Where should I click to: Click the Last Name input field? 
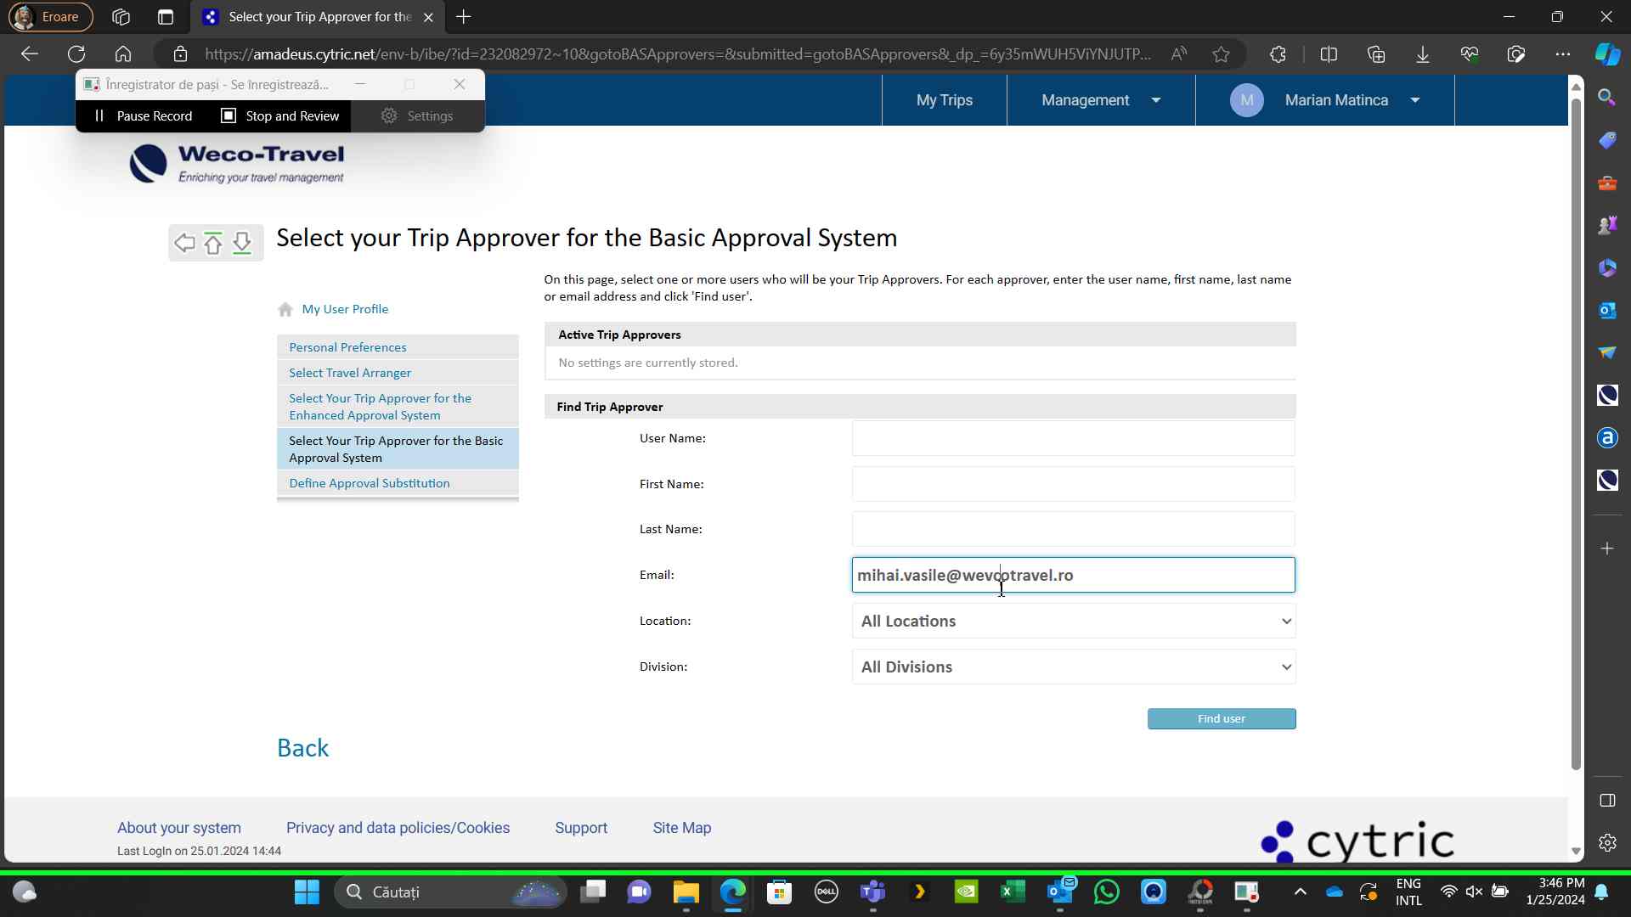click(x=1074, y=530)
